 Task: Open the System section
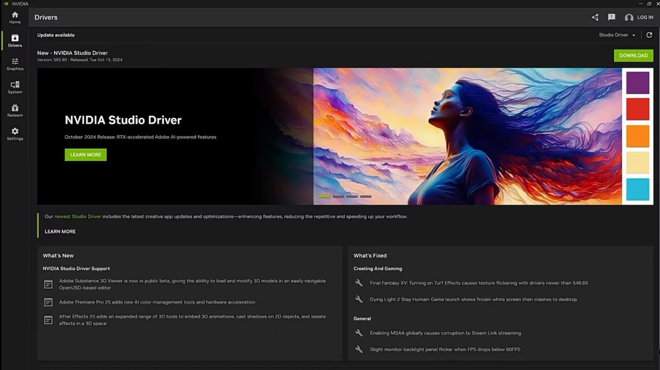click(14, 88)
